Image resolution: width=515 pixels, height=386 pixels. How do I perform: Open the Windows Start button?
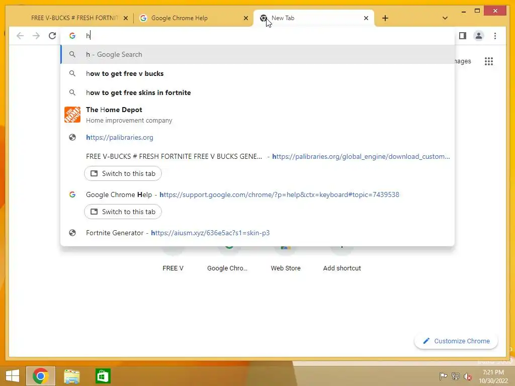(x=13, y=376)
